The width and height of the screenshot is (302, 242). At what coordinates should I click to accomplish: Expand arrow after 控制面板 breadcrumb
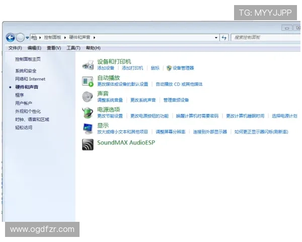[x=65, y=37]
